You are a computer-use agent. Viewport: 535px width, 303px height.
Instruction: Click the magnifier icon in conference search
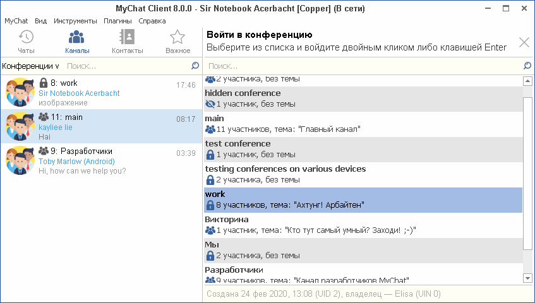pos(527,66)
